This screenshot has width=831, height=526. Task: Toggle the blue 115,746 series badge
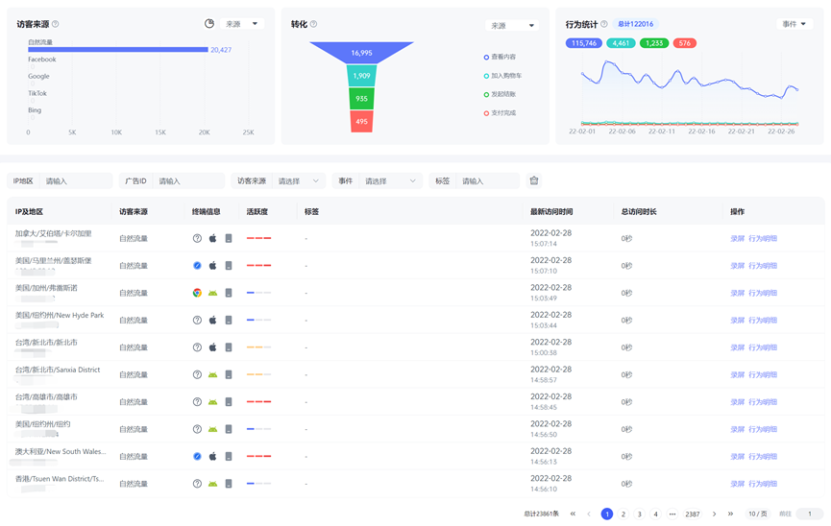[583, 43]
